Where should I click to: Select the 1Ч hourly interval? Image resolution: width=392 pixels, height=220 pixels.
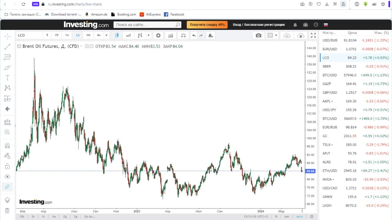[67, 35]
